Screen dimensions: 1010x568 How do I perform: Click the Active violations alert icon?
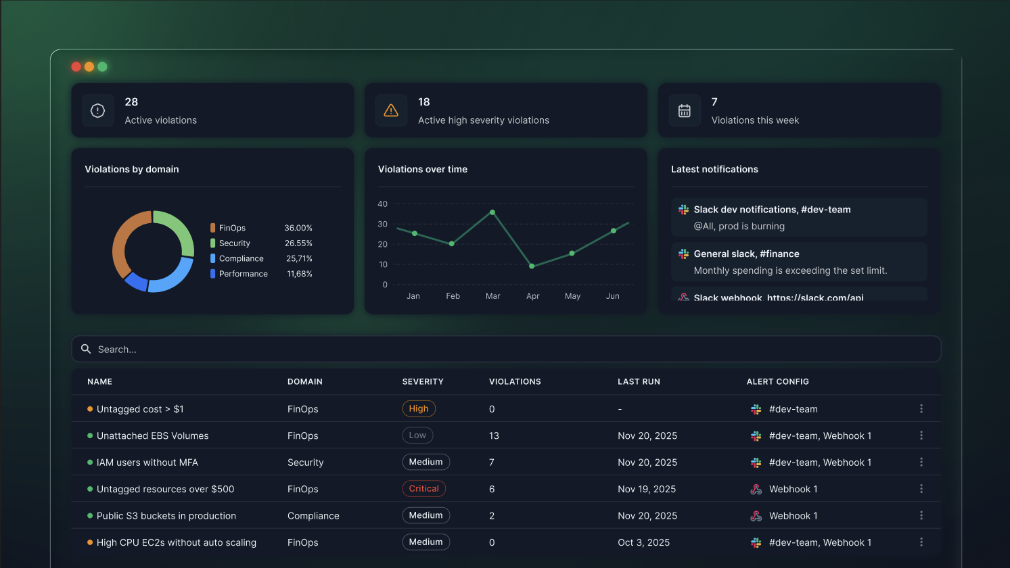(x=98, y=111)
